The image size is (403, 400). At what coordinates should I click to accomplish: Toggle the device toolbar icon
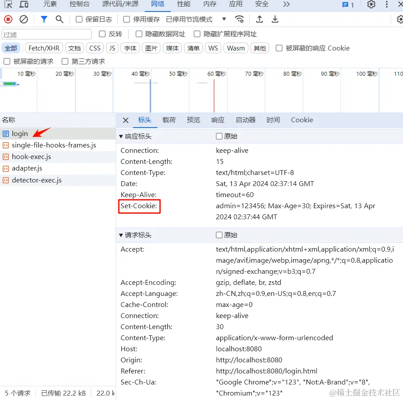tap(23, 4)
